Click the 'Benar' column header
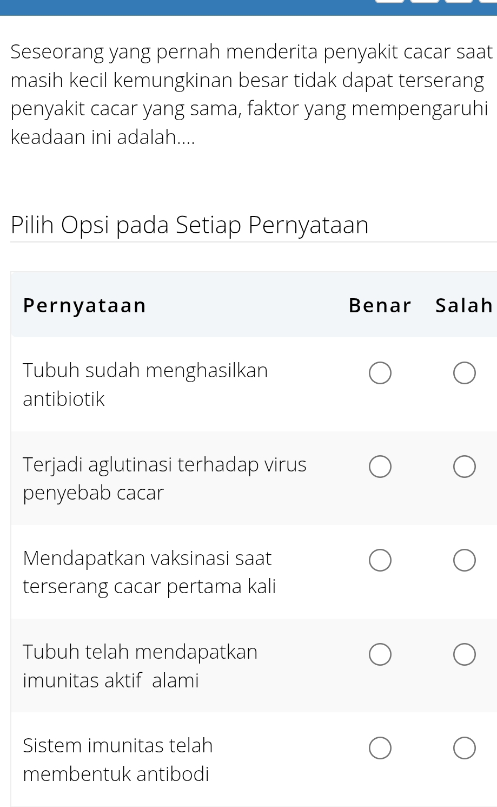497x807 pixels. [380, 306]
